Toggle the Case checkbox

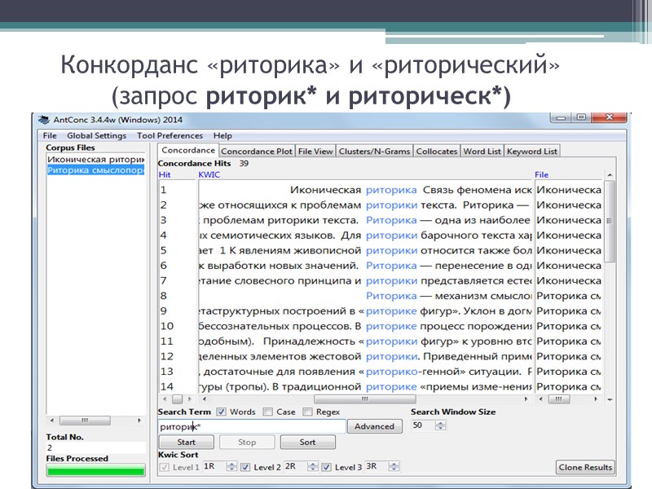(268, 412)
